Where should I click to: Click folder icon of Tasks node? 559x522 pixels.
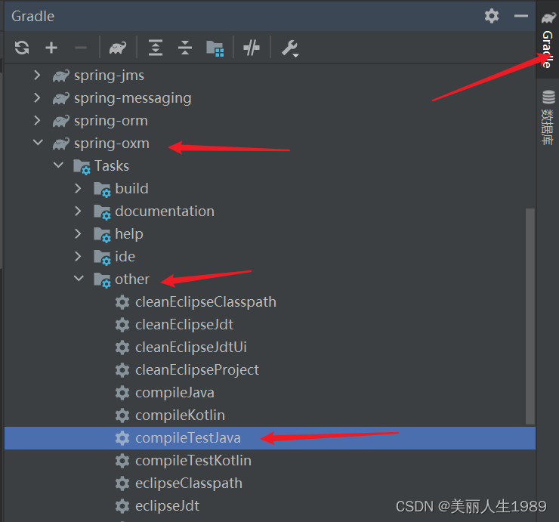82,166
